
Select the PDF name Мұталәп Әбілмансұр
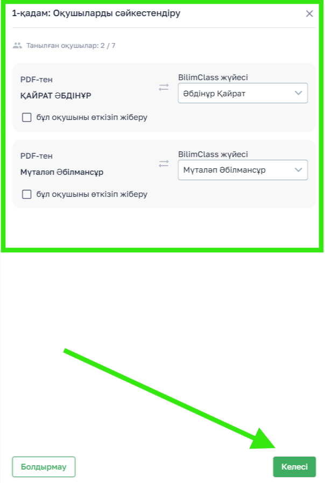pos(62,172)
